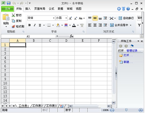This screenshot has height=113, width=145.
Task: Center text horizontally
Action: coord(95,25)
